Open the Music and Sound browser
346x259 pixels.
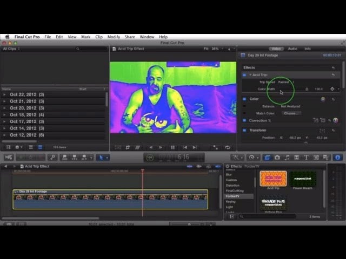point(287,158)
